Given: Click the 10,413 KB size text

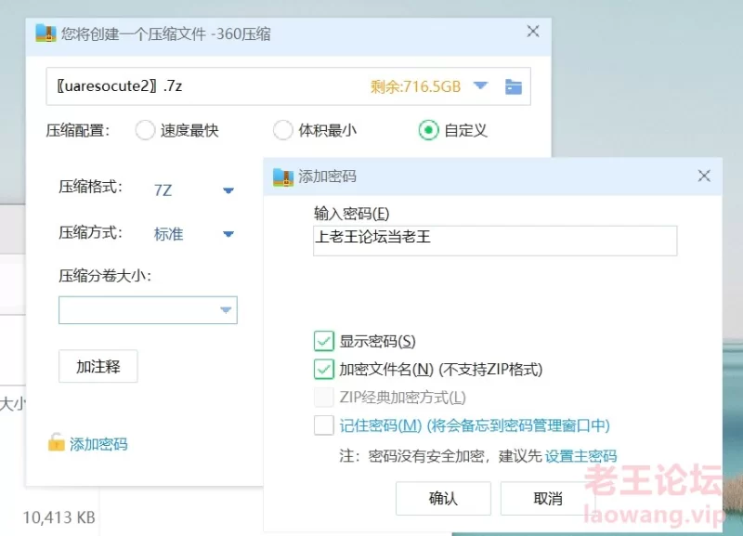Looking at the screenshot, I should [x=59, y=517].
